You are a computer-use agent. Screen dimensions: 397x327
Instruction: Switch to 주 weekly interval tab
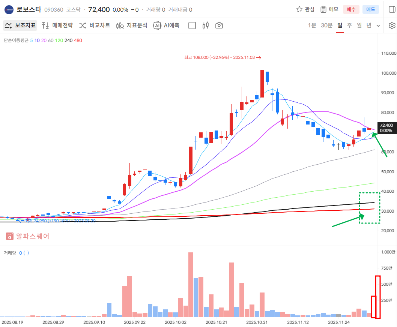coord(349,25)
